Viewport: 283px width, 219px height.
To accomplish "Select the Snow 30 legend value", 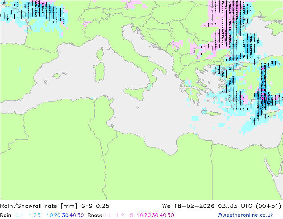I will point(155,215).
